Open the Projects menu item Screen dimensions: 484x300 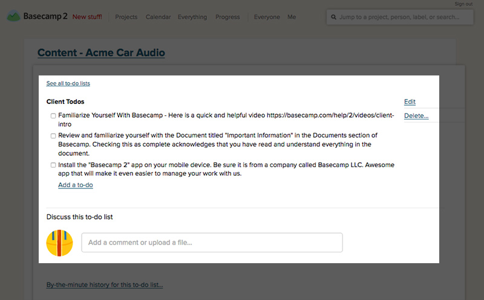(x=126, y=17)
